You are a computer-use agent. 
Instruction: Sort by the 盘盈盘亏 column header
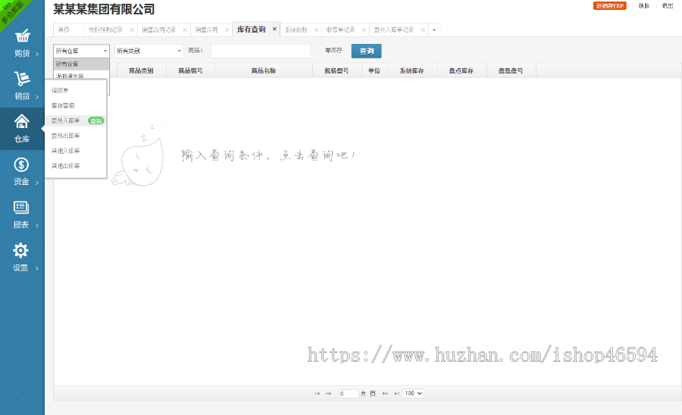point(511,71)
